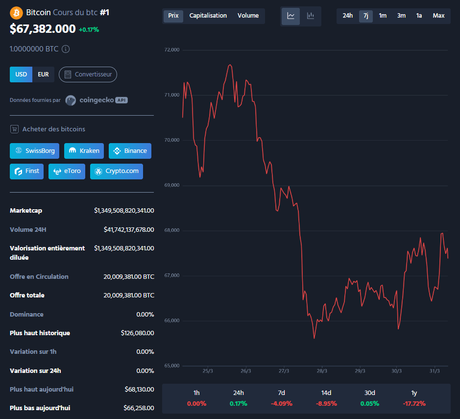
Task: Switch to candlestick chart view icon
Action: tap(311, 16)
